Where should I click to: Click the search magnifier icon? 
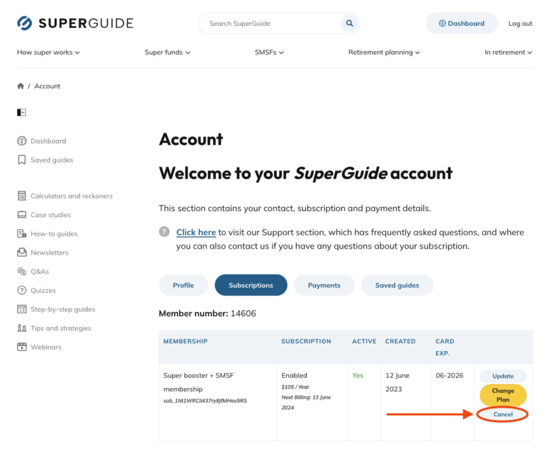click(349, 23)
